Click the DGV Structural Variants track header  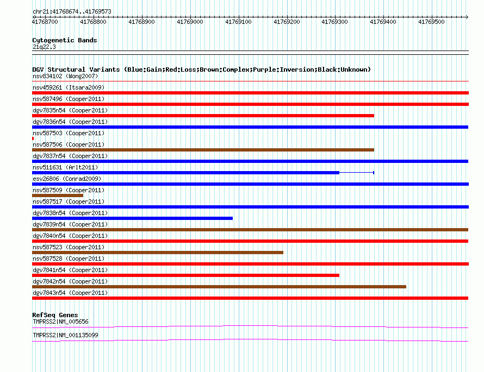coord(202,70)
